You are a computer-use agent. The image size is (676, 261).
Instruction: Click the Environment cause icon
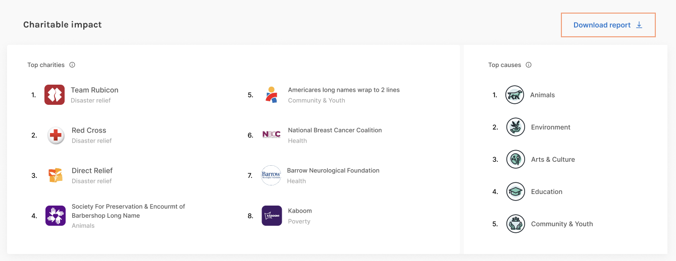(515, 127)
